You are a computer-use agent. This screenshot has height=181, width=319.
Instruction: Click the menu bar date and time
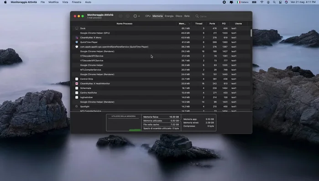[303, 2]
